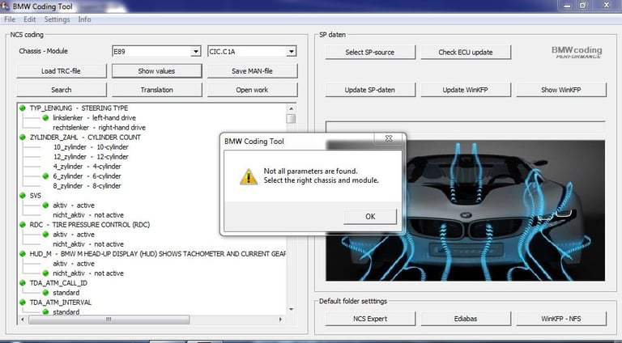Open the Settings menu
622x343 pixels.
(x=57, y=19)
